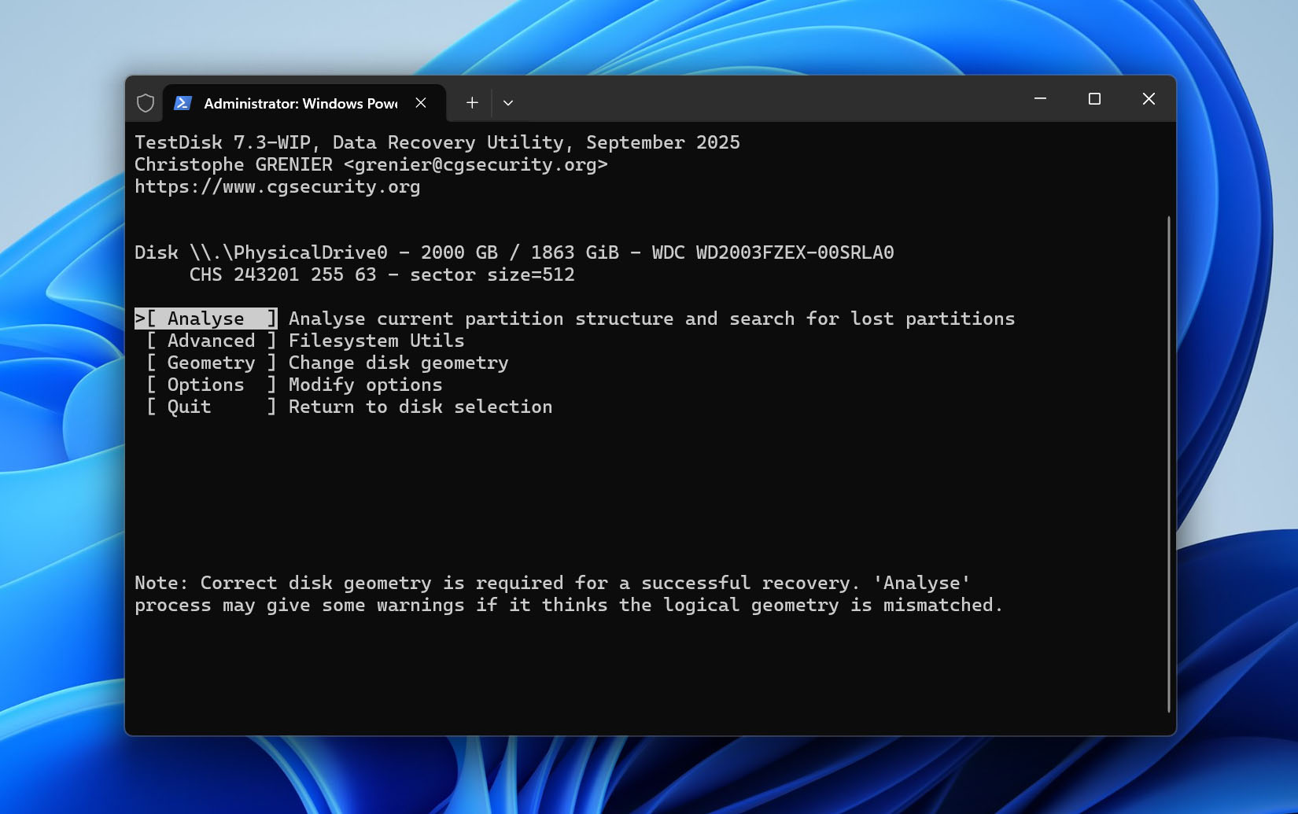The image size is (1298, 814).
Task: Minimize the terminal window
Action: [x=1040, y=98]
